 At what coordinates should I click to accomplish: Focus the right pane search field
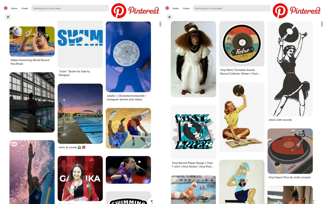pyautogui.click(x=232, y=8)
